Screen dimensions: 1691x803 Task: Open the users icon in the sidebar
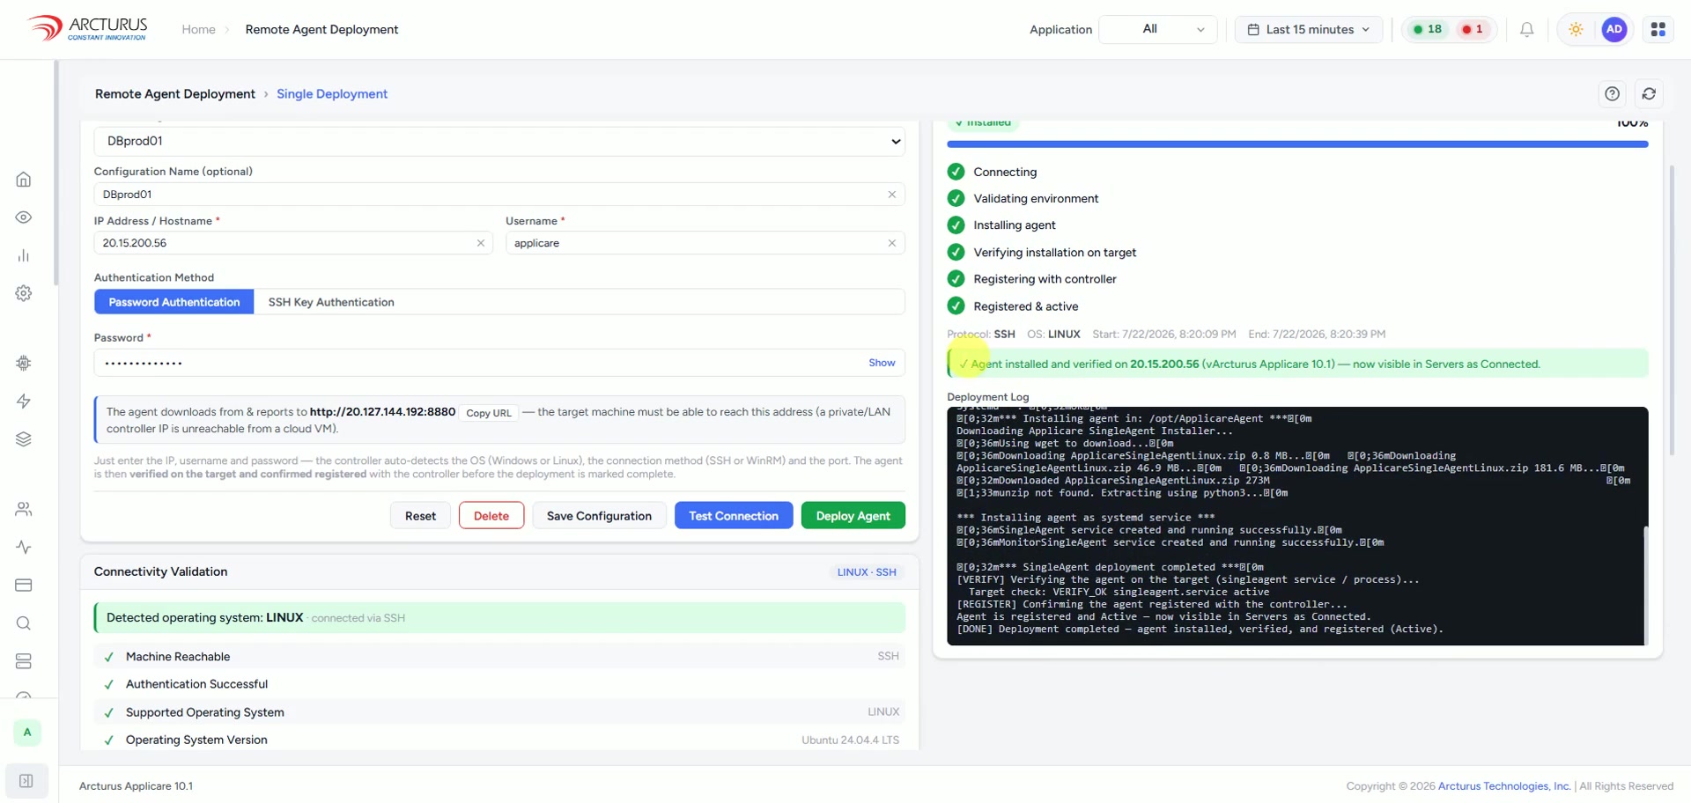[24, 509]
